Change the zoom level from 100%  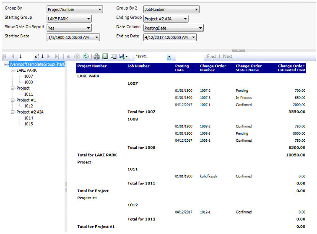coord(169,57)
